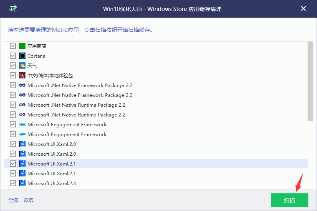Viewport: 317px width, 211px height.
Task: Toggle the 天气 checkbox
Action: click(x=13, y=65)
